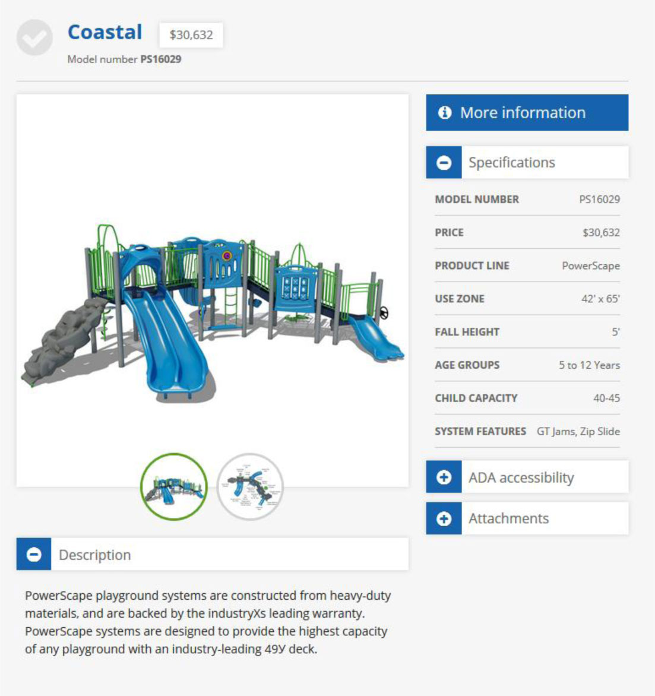Toggle the checkmark circle beside Coastal
This screenshot has height=696, width=655.
[34, 37]
